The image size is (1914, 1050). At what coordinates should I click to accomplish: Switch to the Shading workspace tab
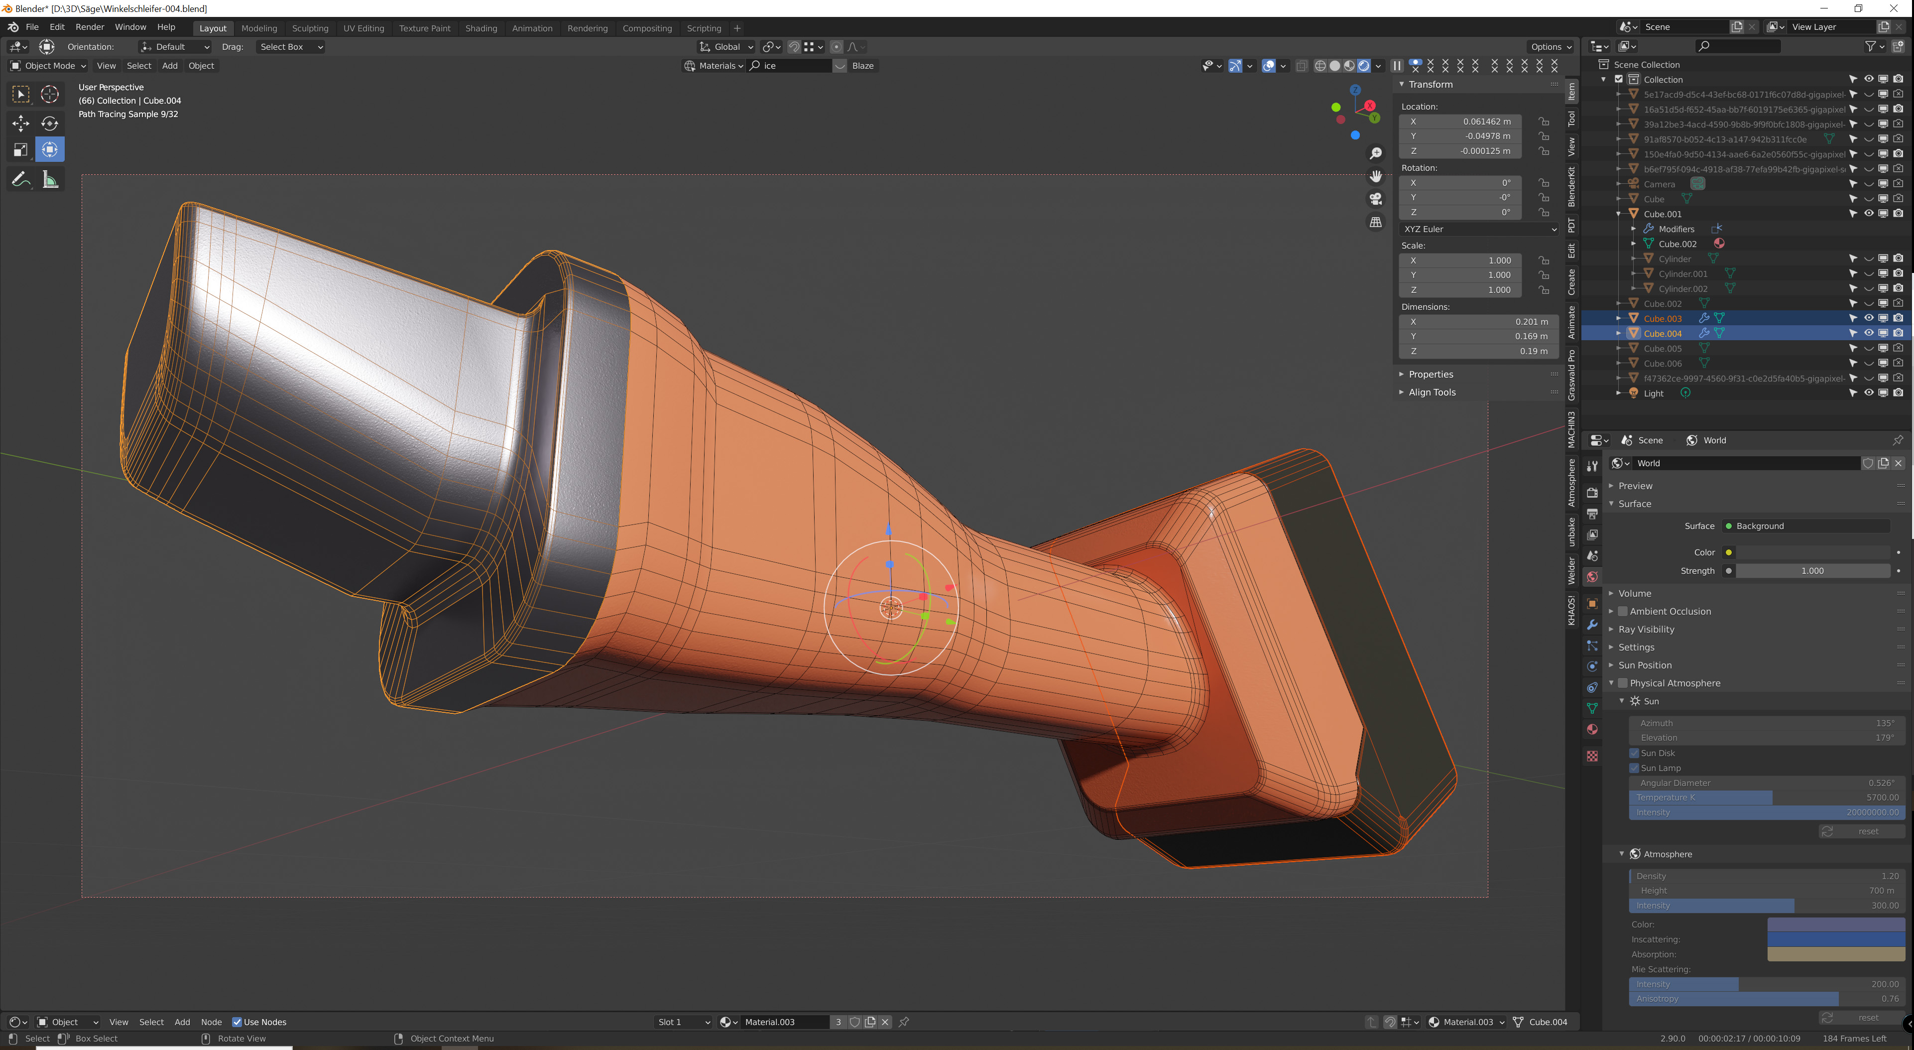pos(480,28)
